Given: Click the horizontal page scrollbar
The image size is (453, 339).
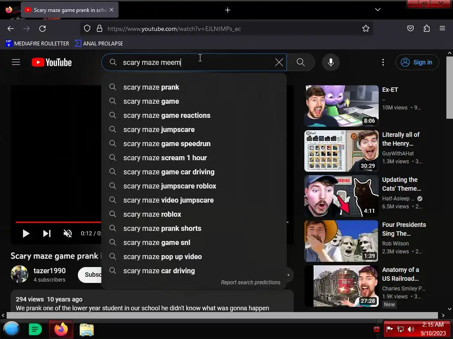Looking at the screenshot, I should 222,315.
